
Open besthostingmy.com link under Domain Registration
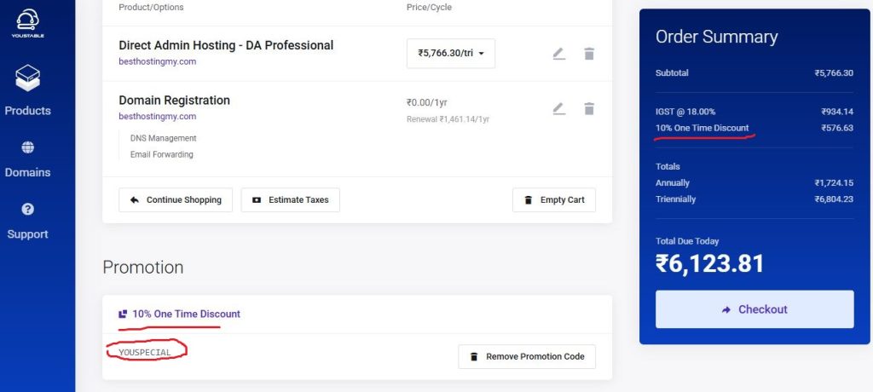158,117
